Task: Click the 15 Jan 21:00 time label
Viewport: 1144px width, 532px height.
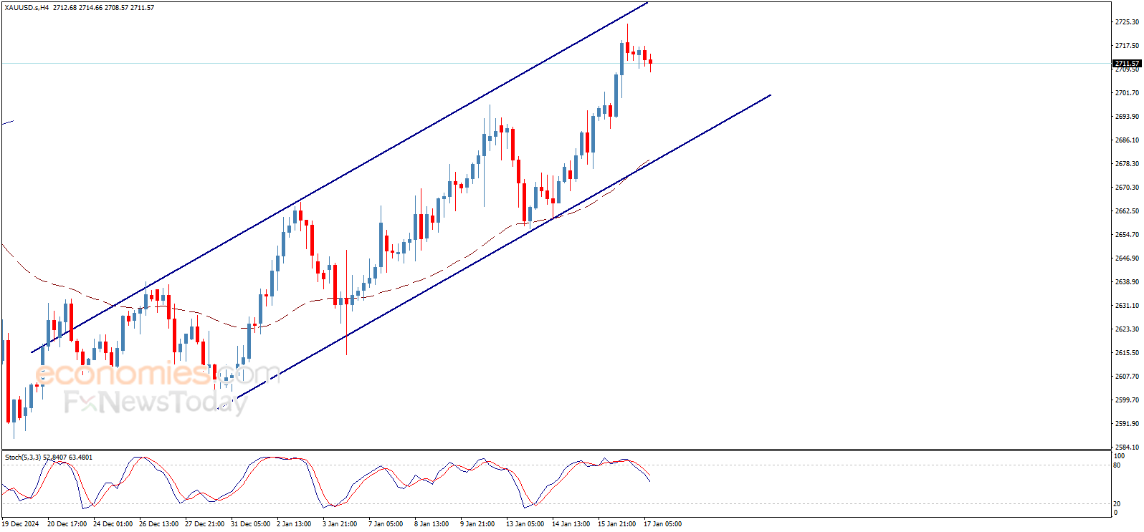Action: tap(616, 524)
